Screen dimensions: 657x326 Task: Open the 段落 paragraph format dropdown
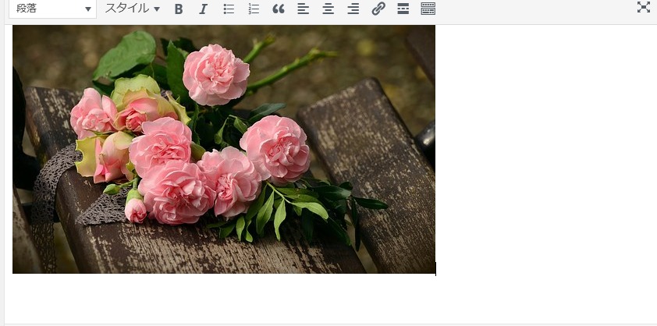click(x=52, y=9)
